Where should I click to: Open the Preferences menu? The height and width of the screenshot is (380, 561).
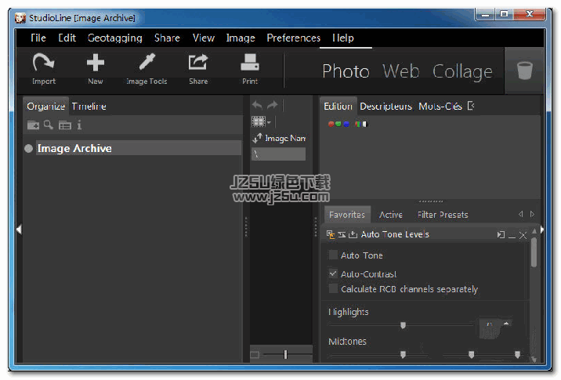point(293,38)
